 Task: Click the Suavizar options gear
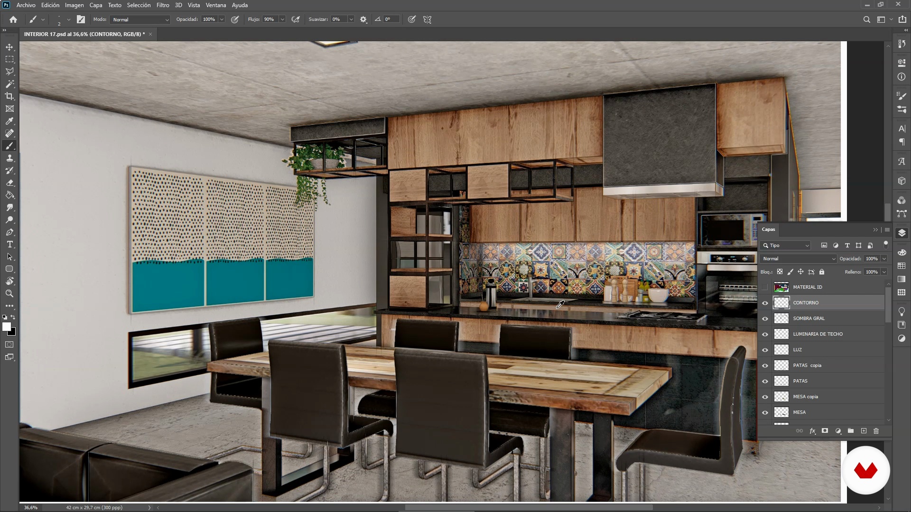tap(363, 19)
